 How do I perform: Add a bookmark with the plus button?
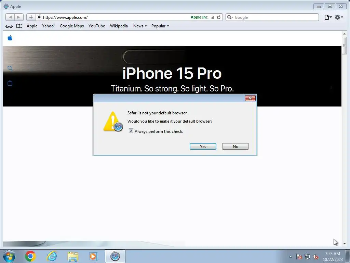[x=31, y=17]
